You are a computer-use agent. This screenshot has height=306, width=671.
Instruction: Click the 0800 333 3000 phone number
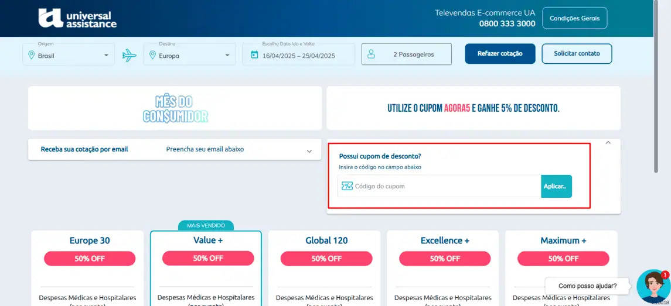[507, 24]
